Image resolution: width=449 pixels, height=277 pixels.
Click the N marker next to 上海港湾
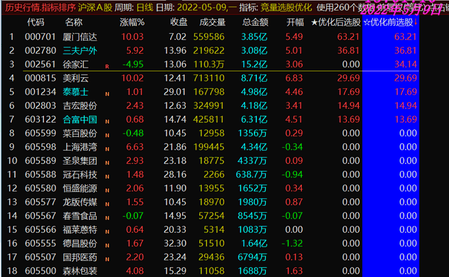coord(107,149)
